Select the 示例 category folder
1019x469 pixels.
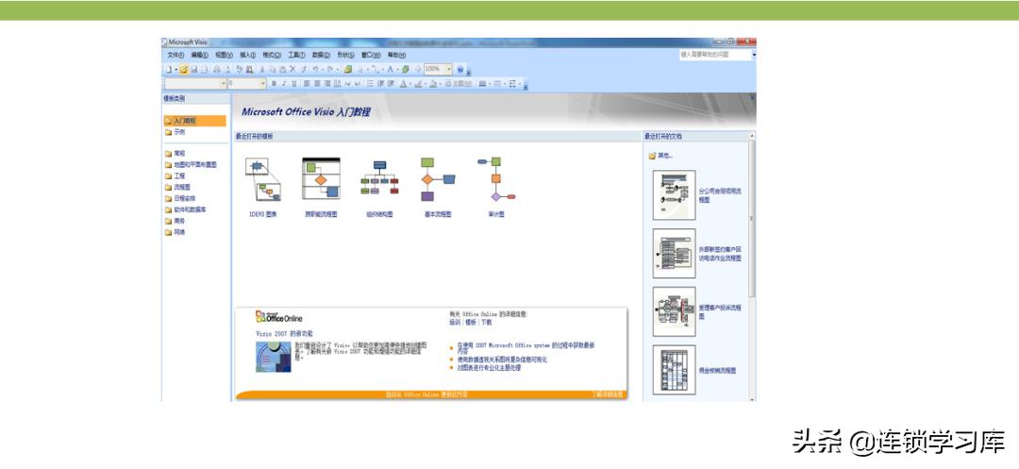coord(175,132)
